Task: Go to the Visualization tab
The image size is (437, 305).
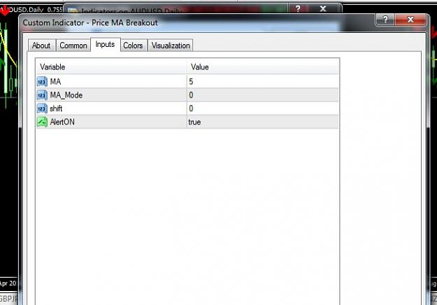Action: click(171, 45)
